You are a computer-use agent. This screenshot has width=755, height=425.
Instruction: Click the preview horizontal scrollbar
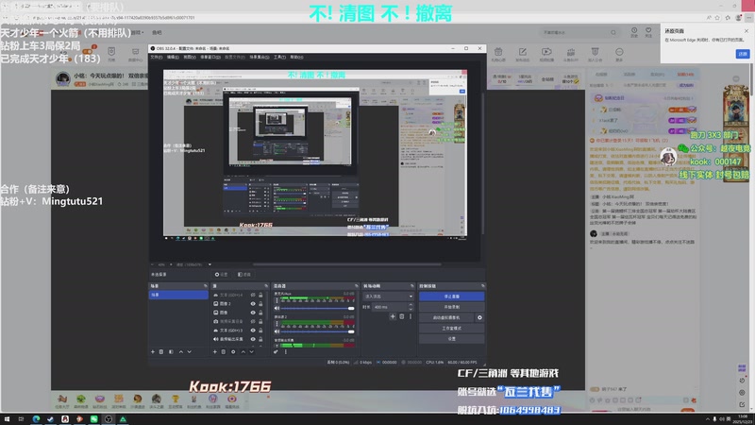[346, 264]
